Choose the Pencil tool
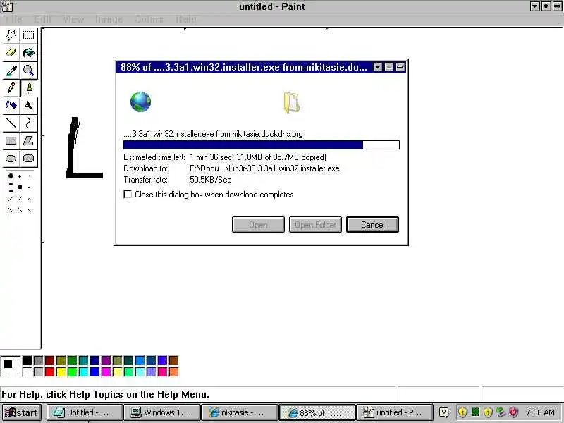Viewport: 564px width, 423px height. (11, 88)
